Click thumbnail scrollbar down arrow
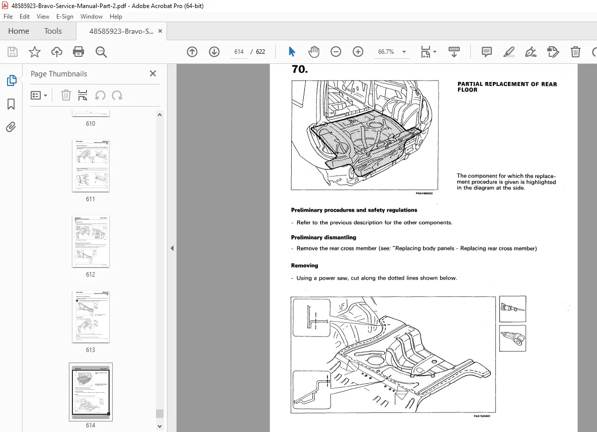 [159, 426]
